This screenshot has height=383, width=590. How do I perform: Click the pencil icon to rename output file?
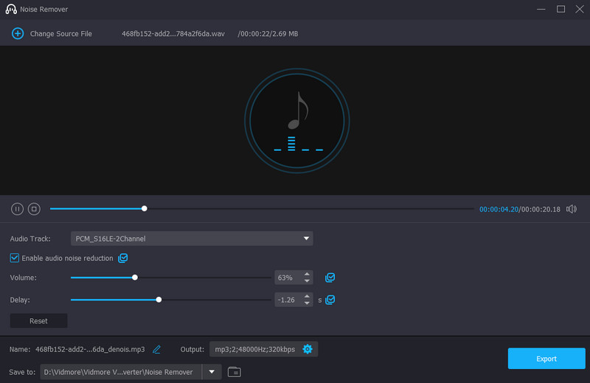(156, 349)
